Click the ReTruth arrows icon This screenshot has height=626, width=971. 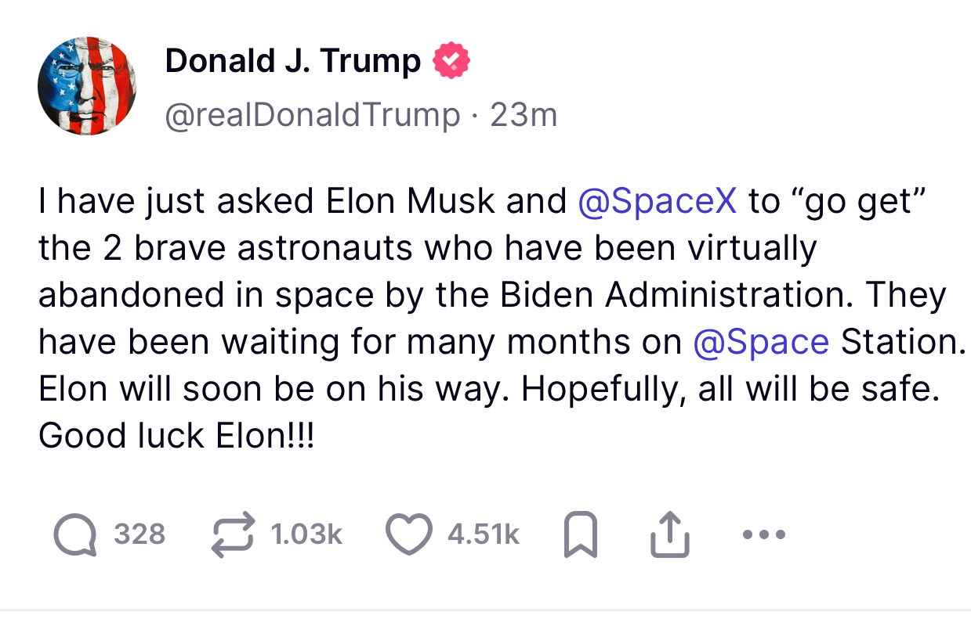coord(234,534)
